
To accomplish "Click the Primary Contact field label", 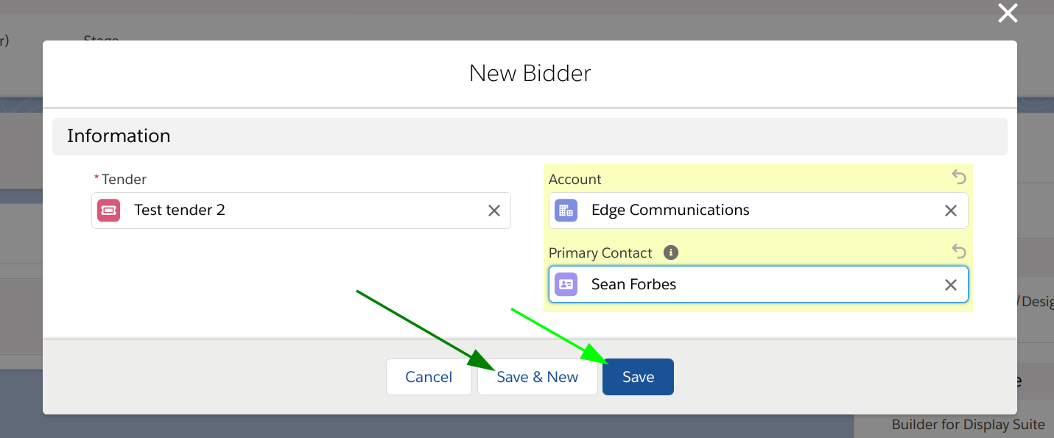I will click(600, 252).
